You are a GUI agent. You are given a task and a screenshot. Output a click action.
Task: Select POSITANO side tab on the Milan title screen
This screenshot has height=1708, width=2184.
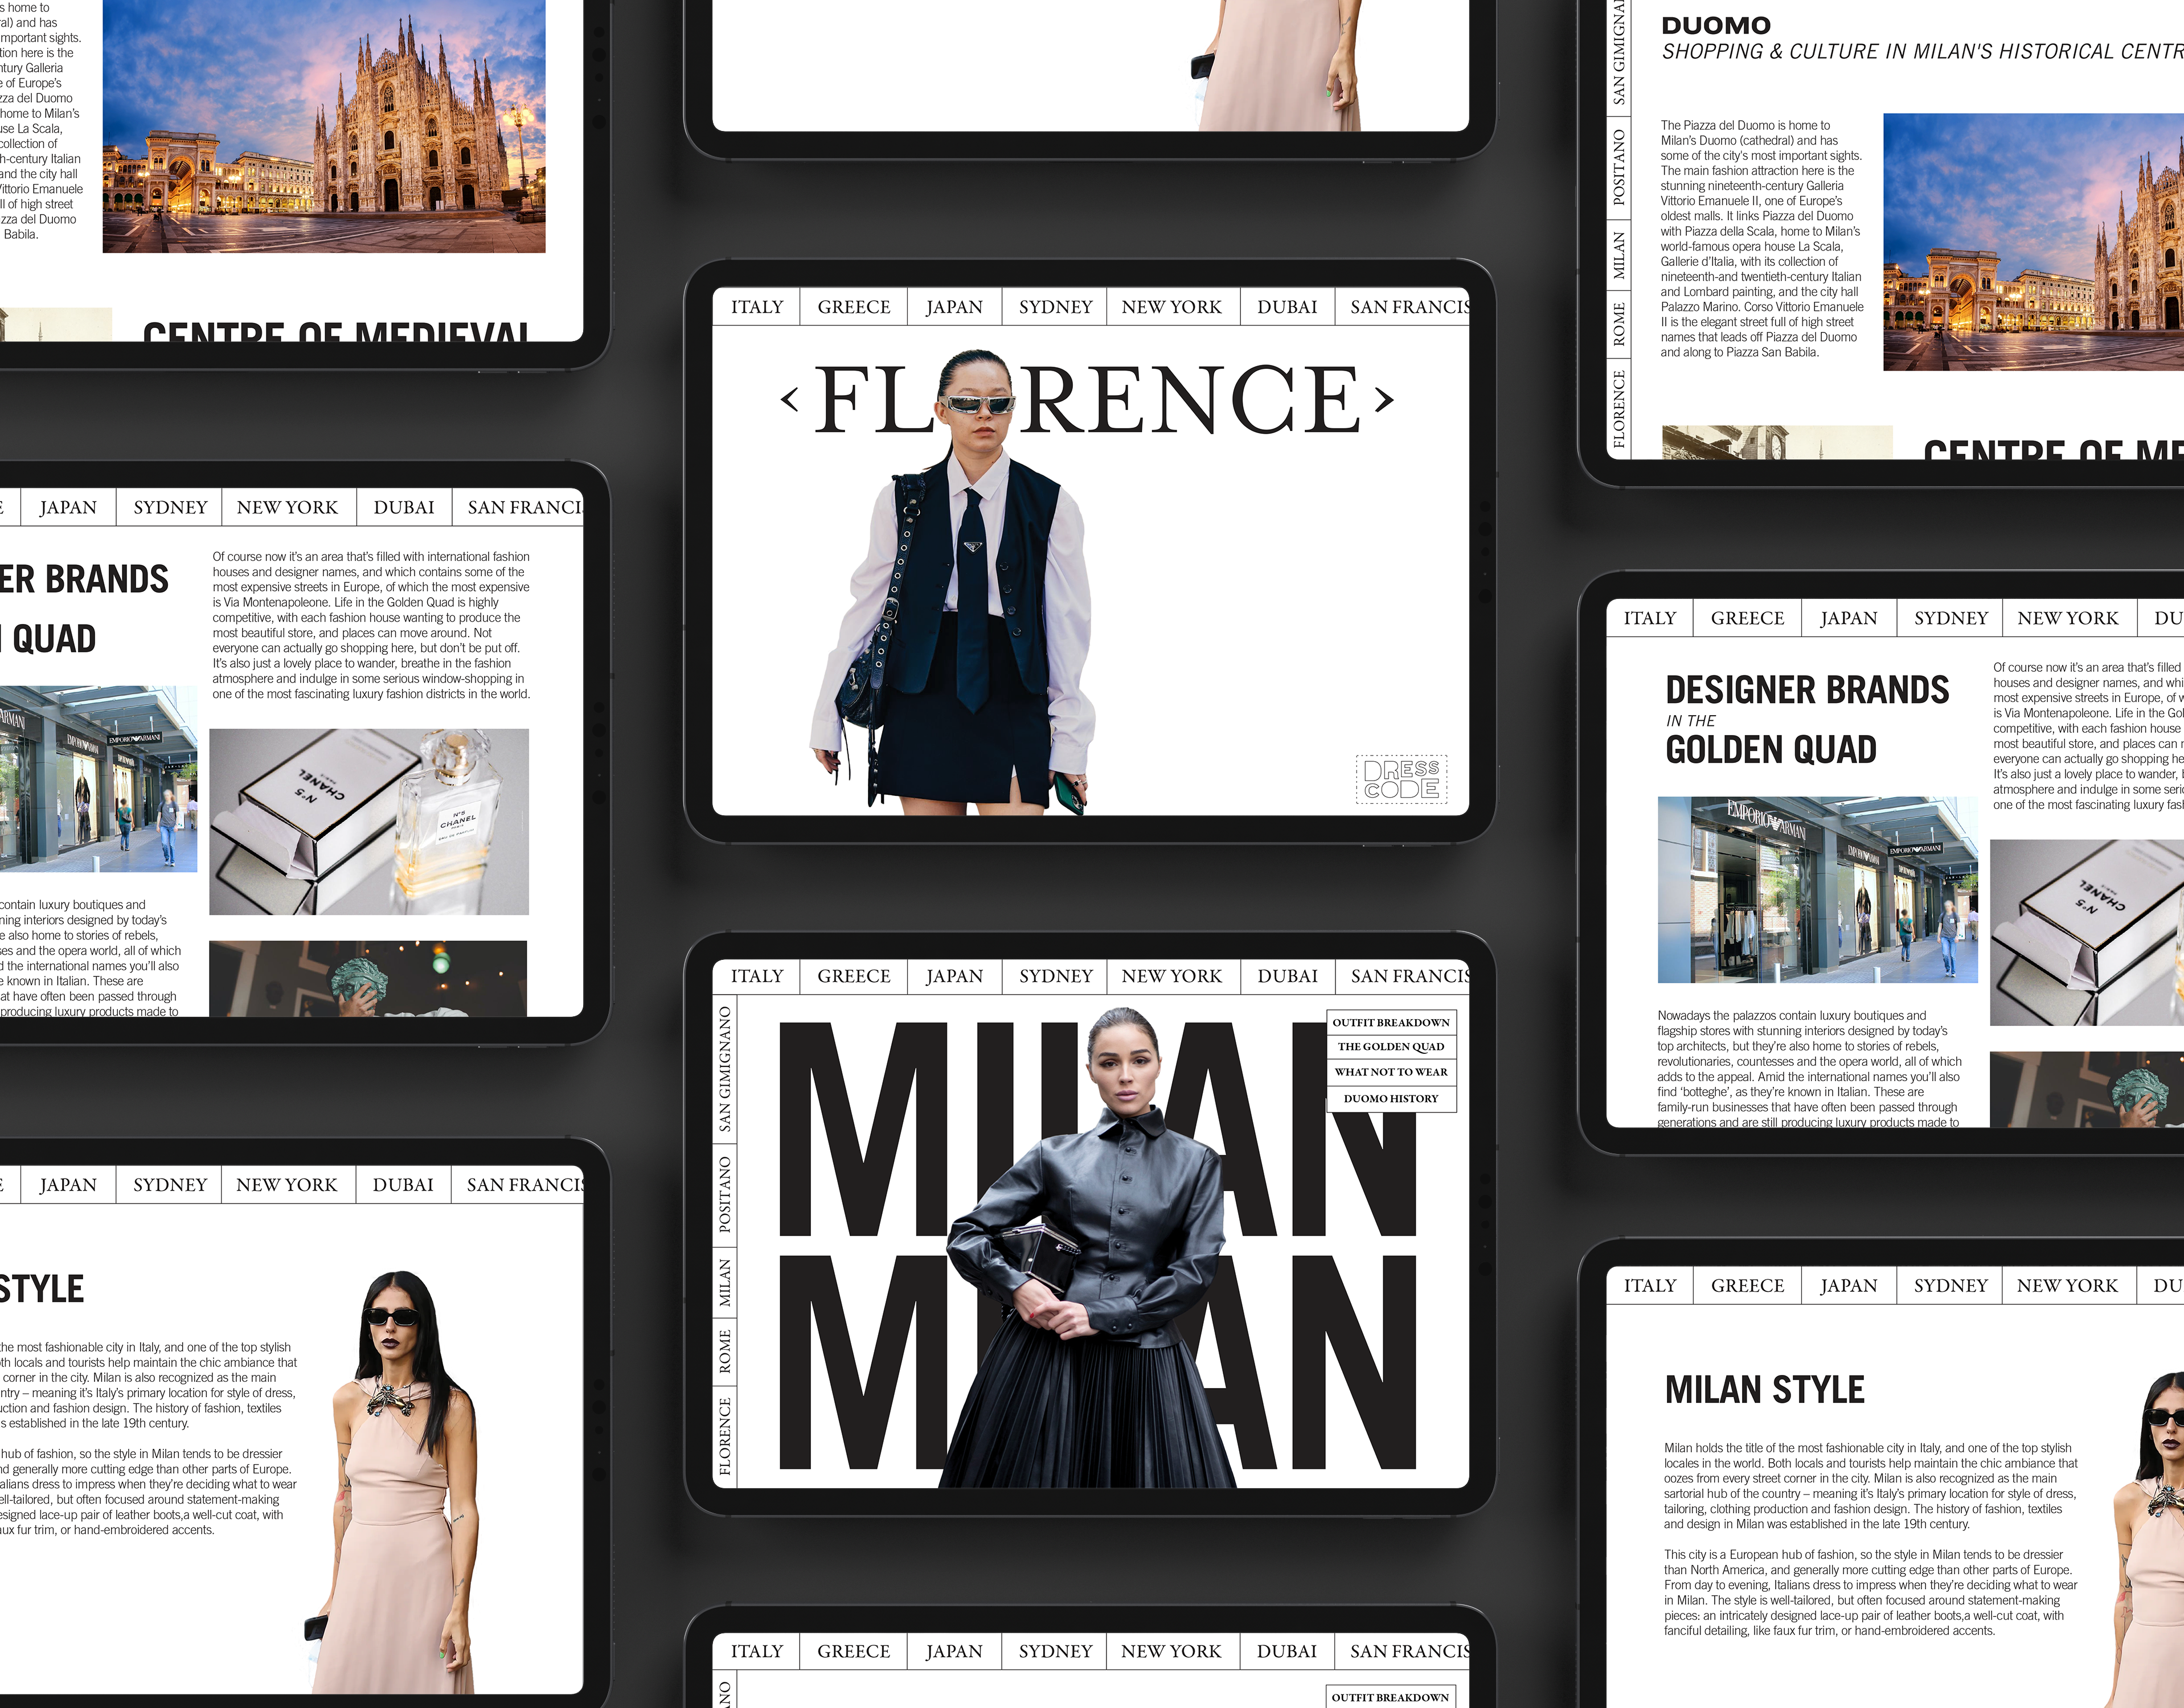click(x=725, y=1195)
